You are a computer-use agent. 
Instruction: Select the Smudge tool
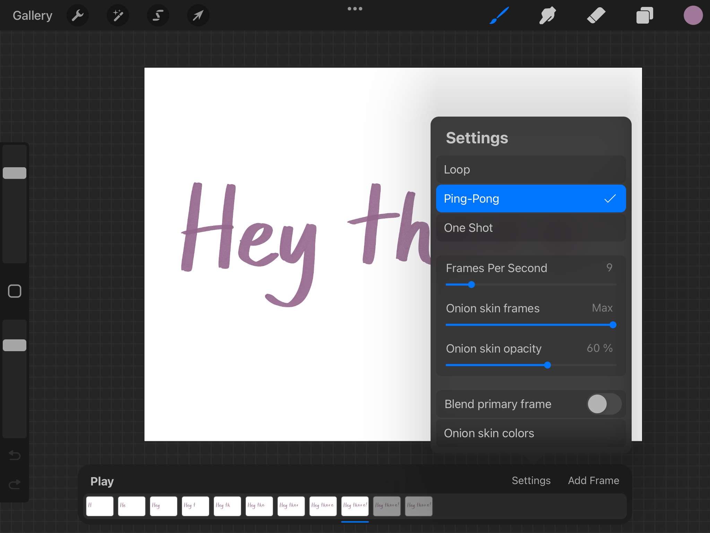pyautogui.click(x=547, y=15)
